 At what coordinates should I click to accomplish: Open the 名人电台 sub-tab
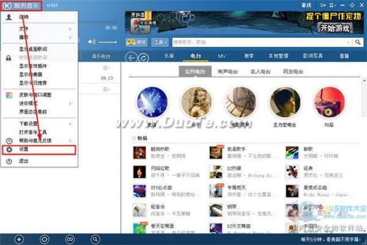[261, 71]
